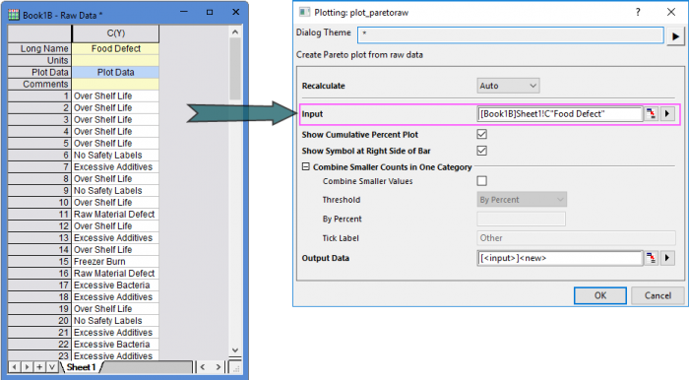
Task: Go to first sheet navigation arrow
Action: [15, 367]
